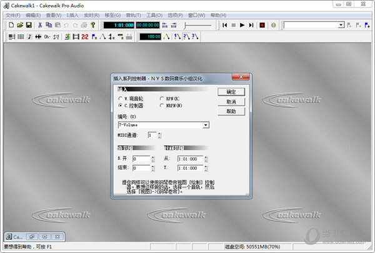Open the 选项(P) menu

click(175, 15)
